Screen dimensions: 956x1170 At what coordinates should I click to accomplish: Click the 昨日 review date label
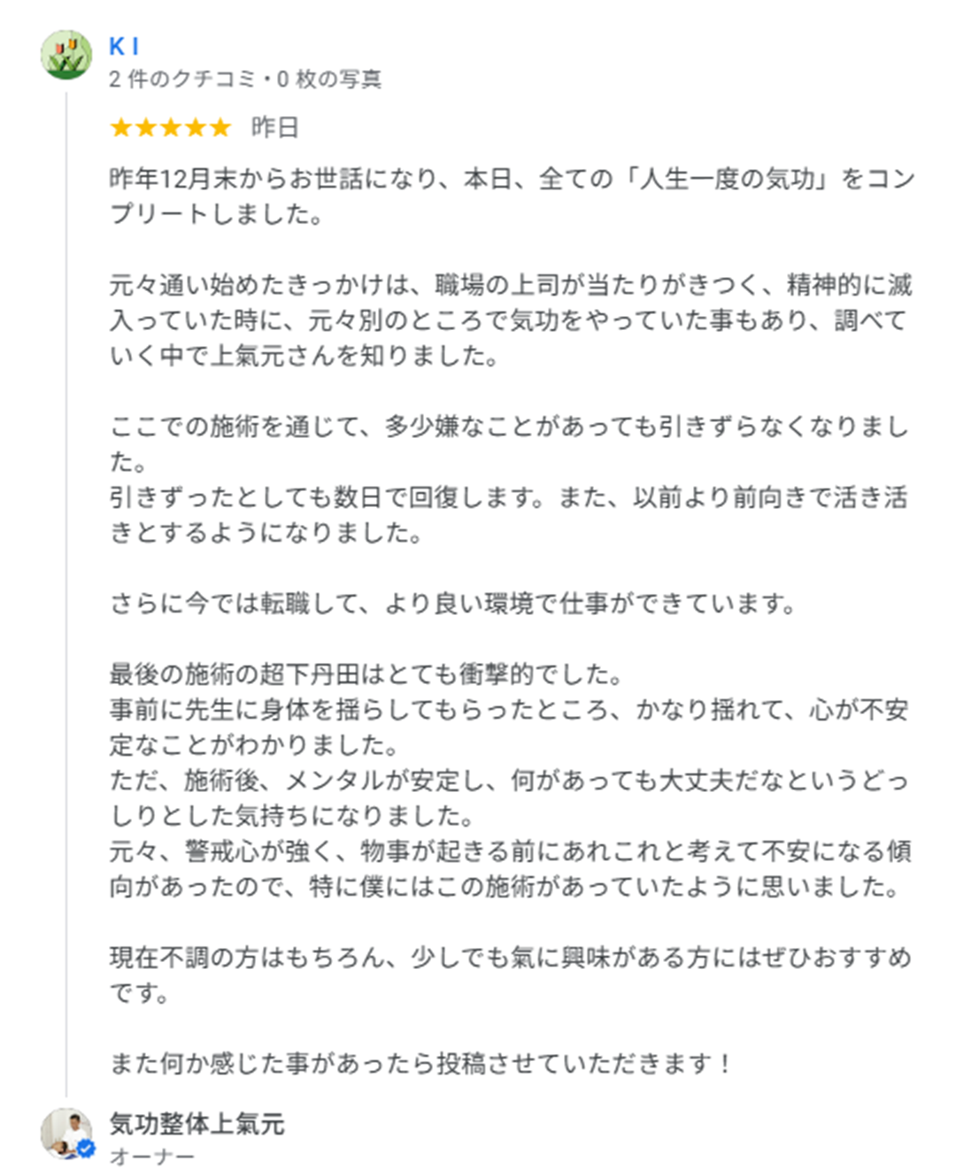(x=274, y=128)
